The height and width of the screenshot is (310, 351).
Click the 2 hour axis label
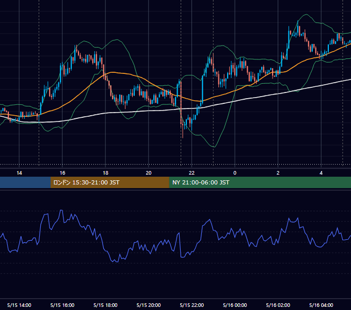click(x=278, y=173)
